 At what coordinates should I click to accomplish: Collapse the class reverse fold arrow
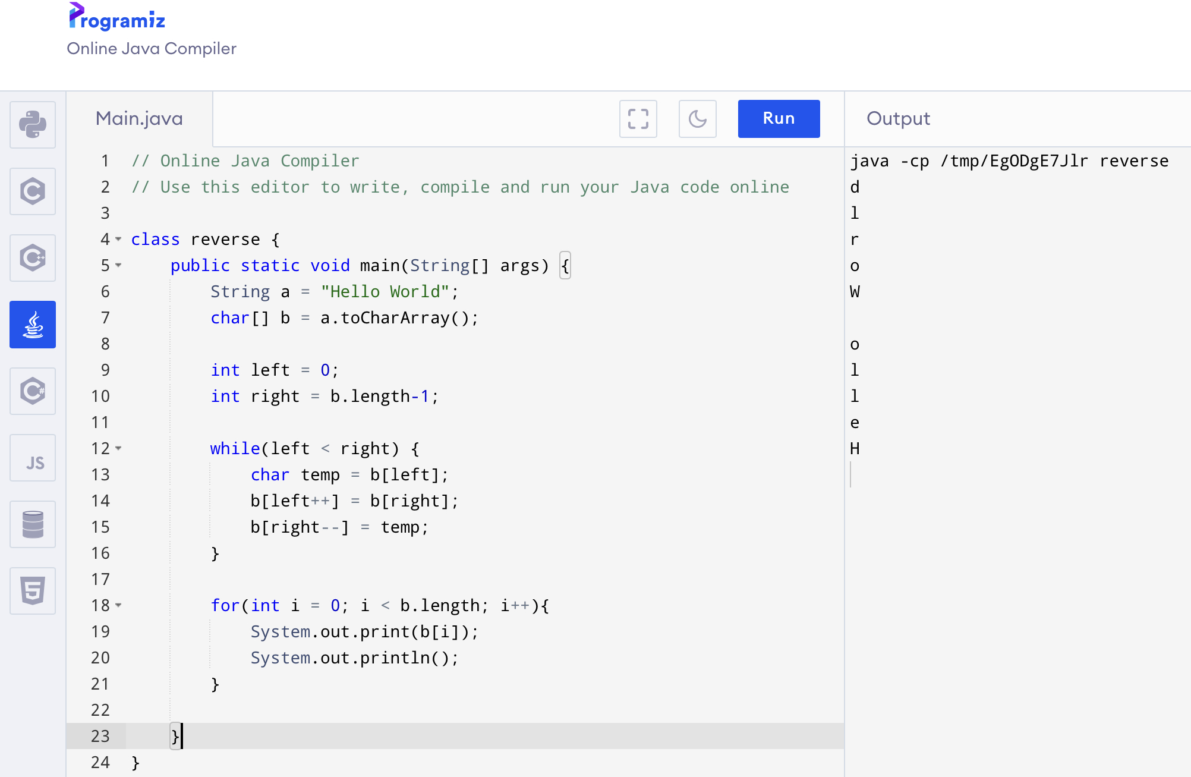118,239
